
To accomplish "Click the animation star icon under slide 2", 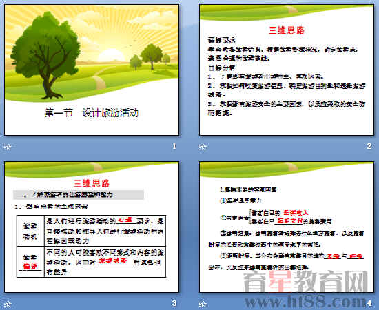I will (x=203, y=147).
